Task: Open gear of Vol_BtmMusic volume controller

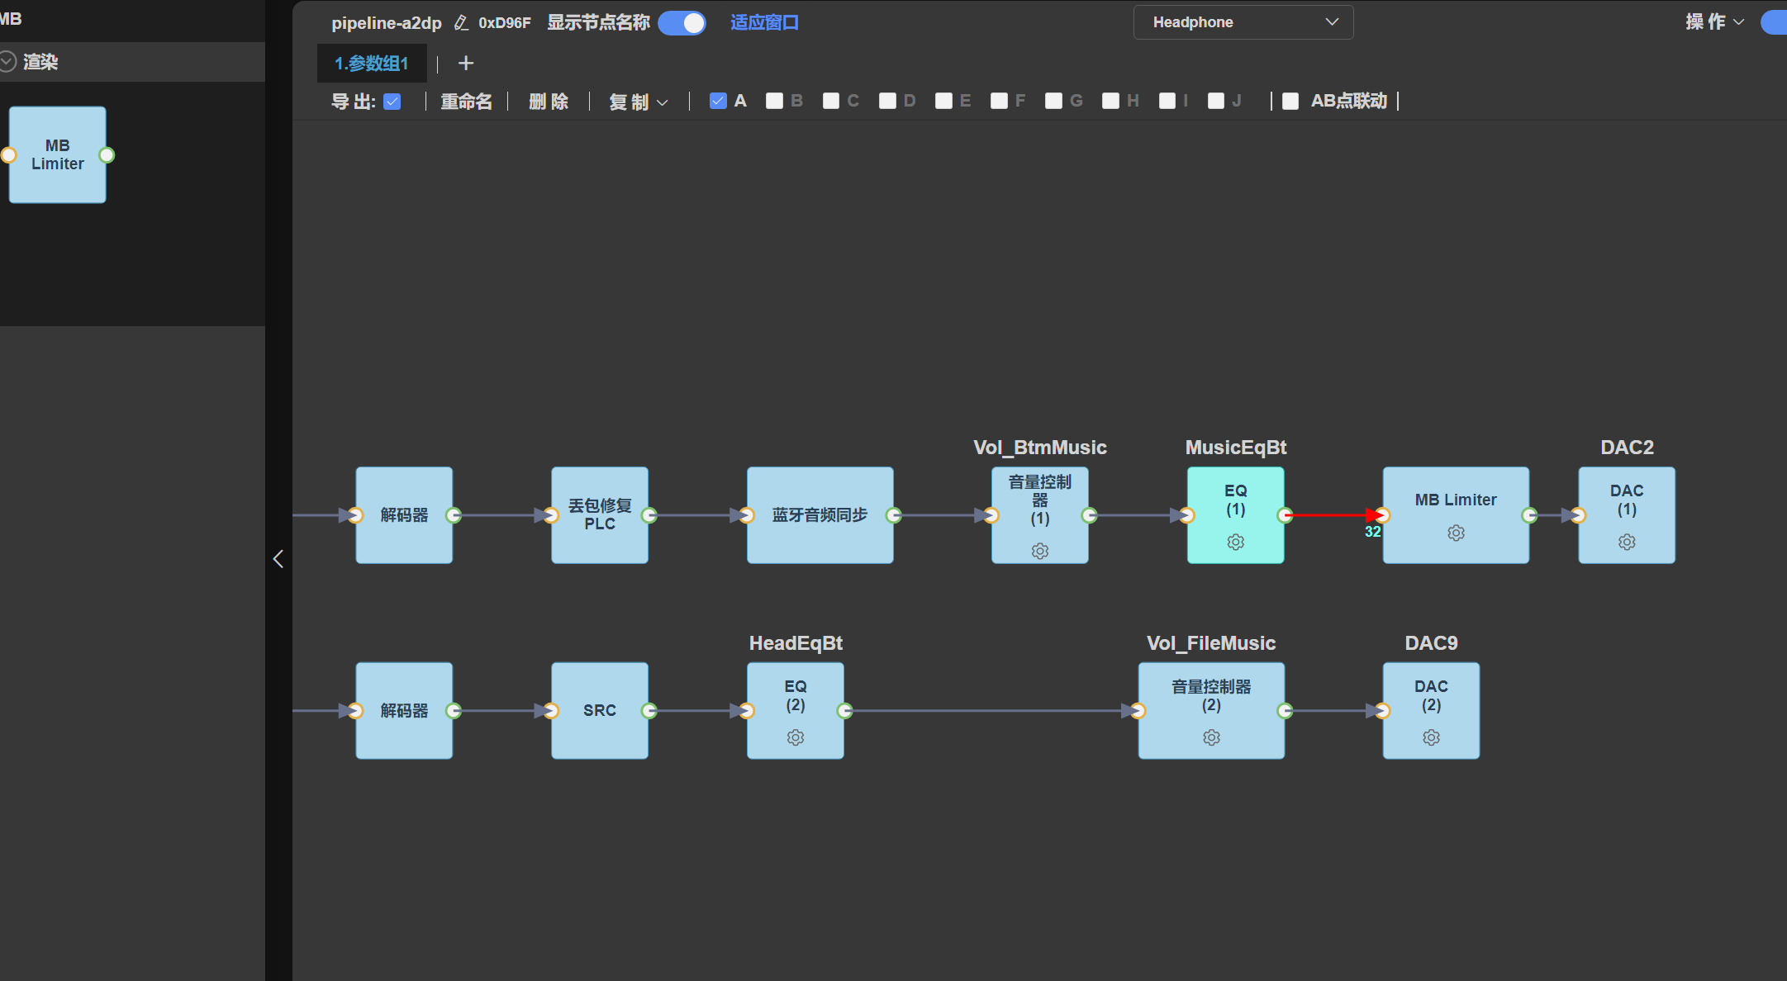Action: [1040, 551]
